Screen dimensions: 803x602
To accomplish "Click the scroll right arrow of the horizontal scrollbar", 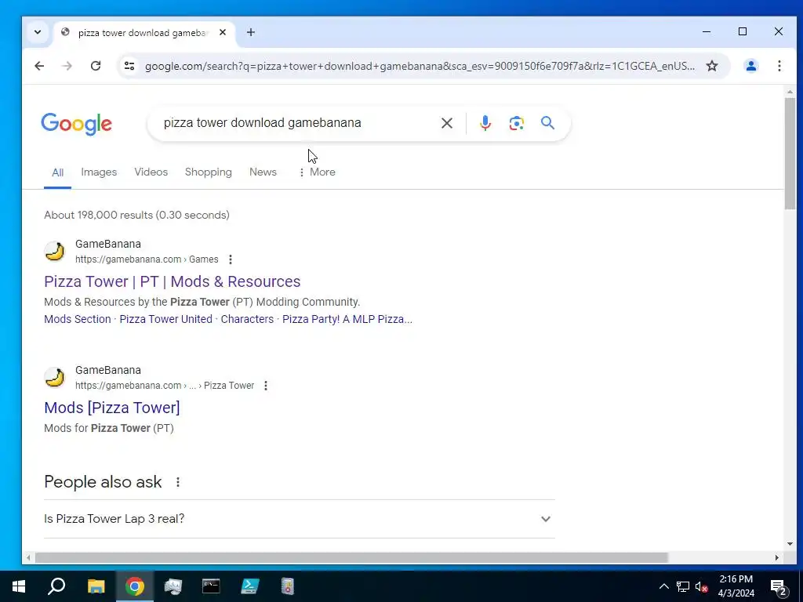I will [x=777, y=557].
